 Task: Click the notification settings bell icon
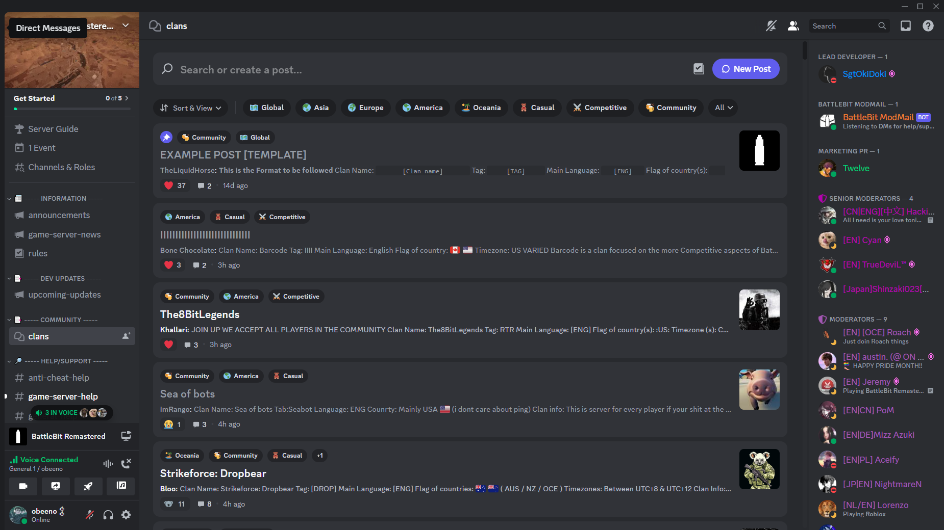771,26
